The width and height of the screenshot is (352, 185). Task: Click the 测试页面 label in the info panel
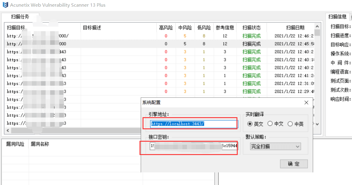(340, 81)
